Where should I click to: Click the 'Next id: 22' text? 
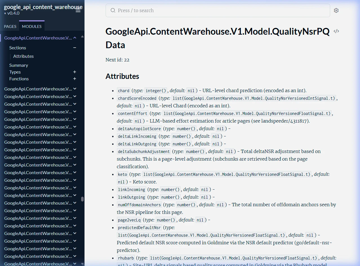[x=117, y=60]
